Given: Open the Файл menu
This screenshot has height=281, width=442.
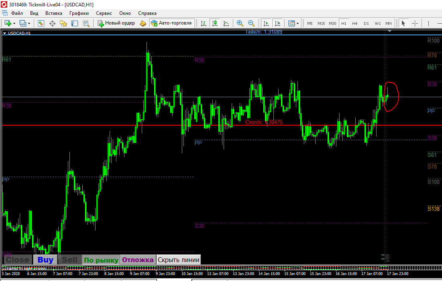Looking at the screenshot, I should pos(17,13).
